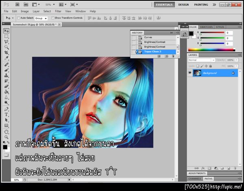Open the layer Opacity dropdown arrow
Image resolution: width=244 pixels, height=191 pixels.
pos(237,60)
